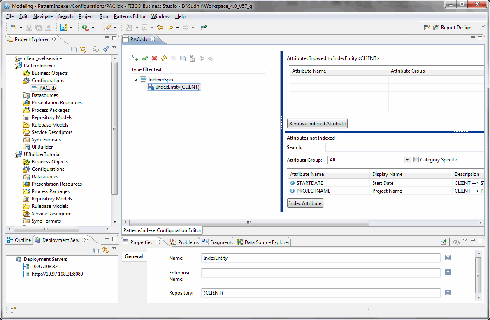Click the pin icon in Properties view toolbar

coord(443,242)
